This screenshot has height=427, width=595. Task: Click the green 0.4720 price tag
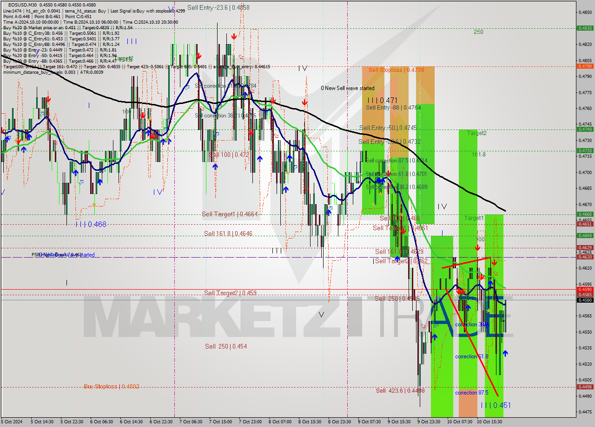[585, 150]
